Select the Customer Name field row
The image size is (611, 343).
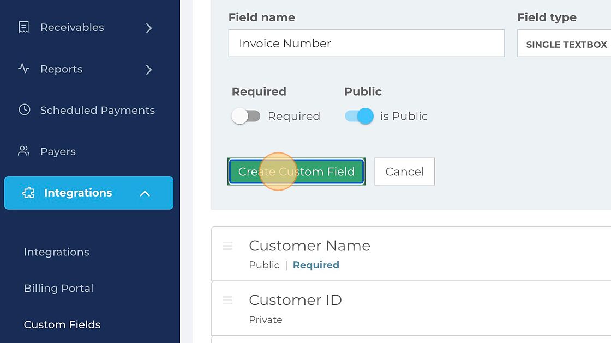(411, 254)
